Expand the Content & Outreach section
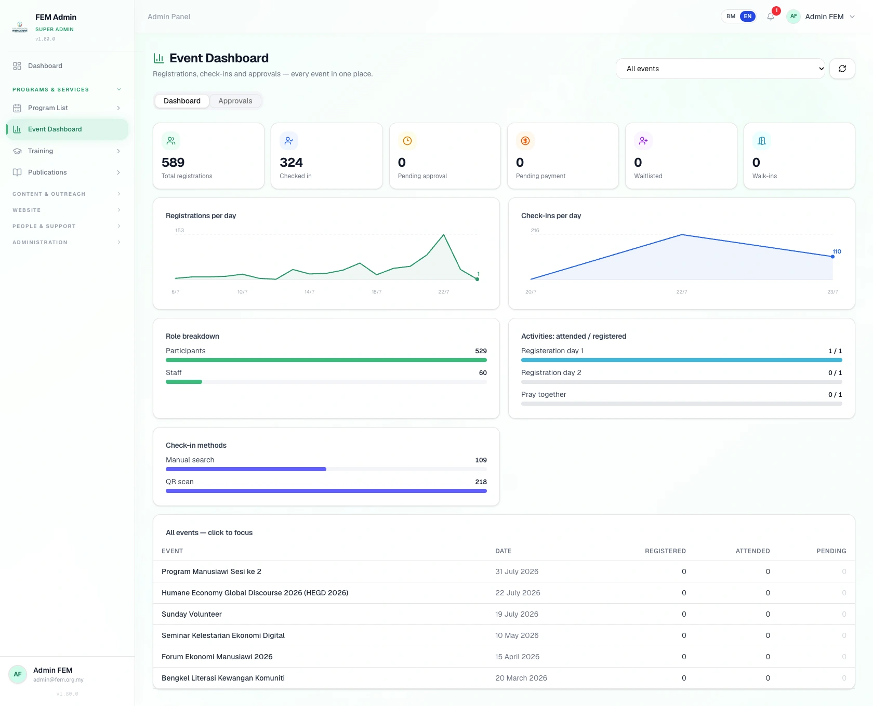 (x=68, y=194)
